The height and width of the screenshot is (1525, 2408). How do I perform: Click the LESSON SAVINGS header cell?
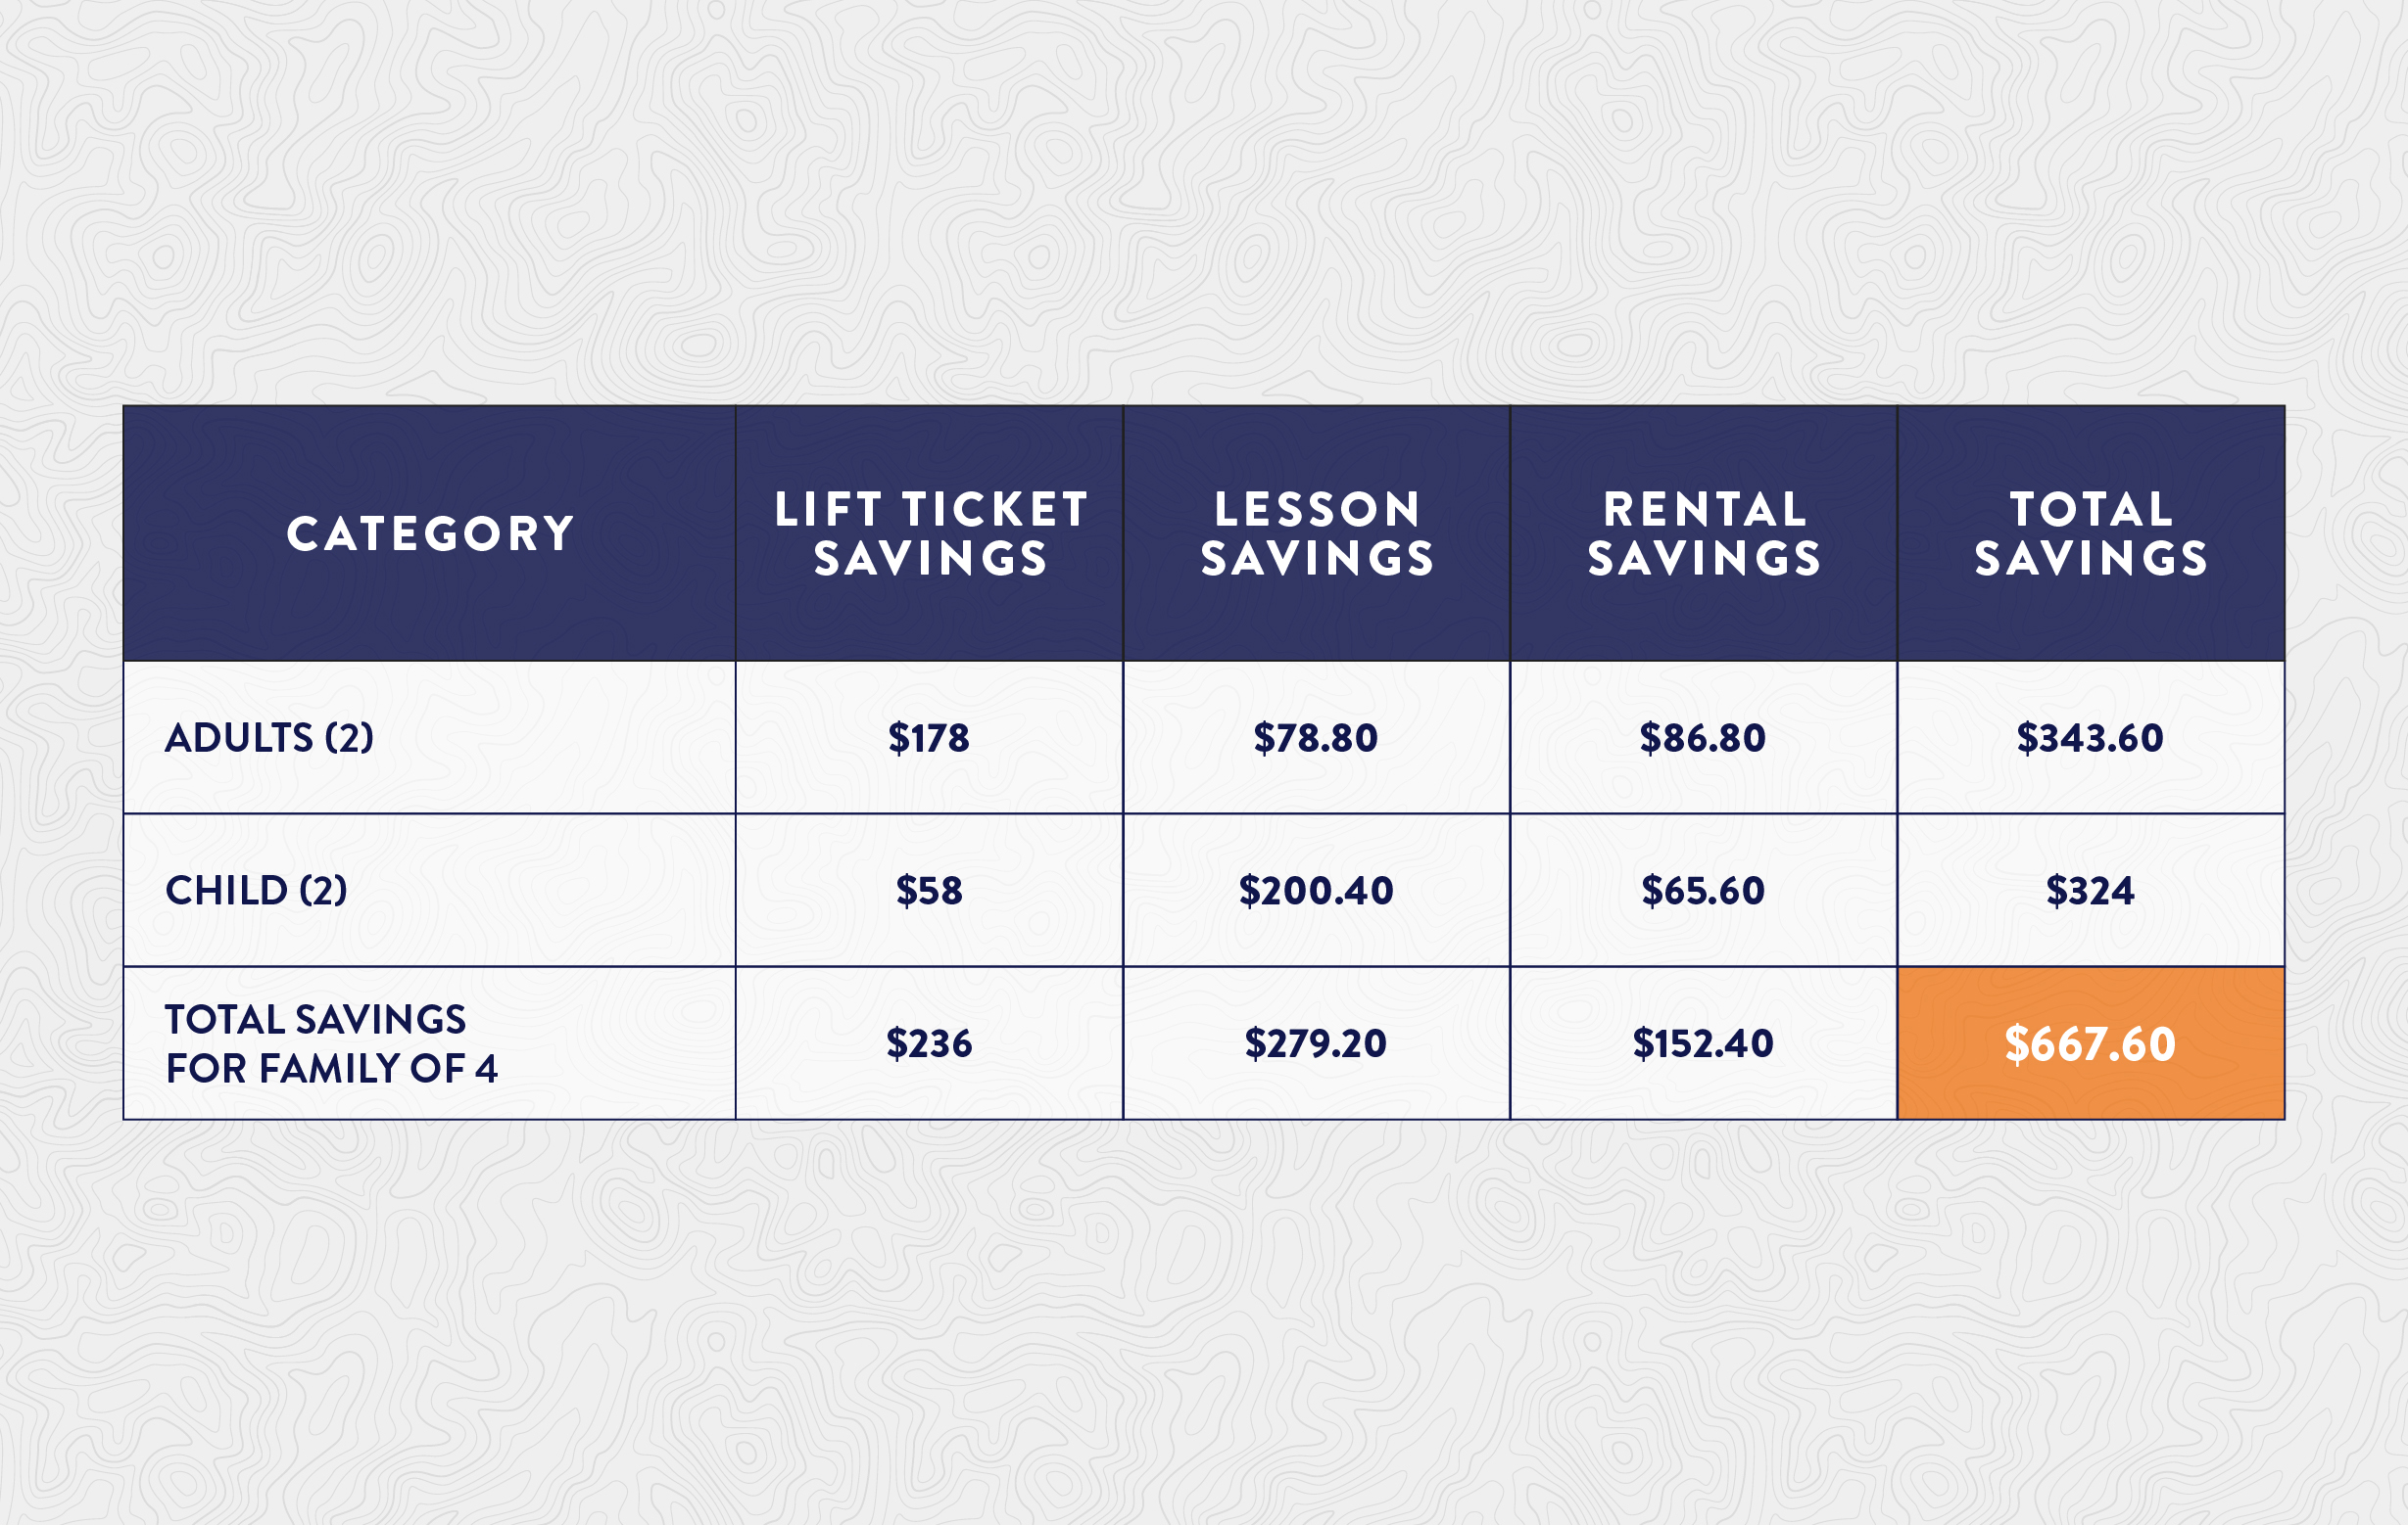click(1316, 532)
